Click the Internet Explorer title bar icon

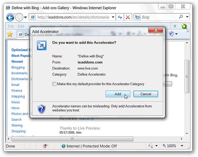(x=8, y=8)
